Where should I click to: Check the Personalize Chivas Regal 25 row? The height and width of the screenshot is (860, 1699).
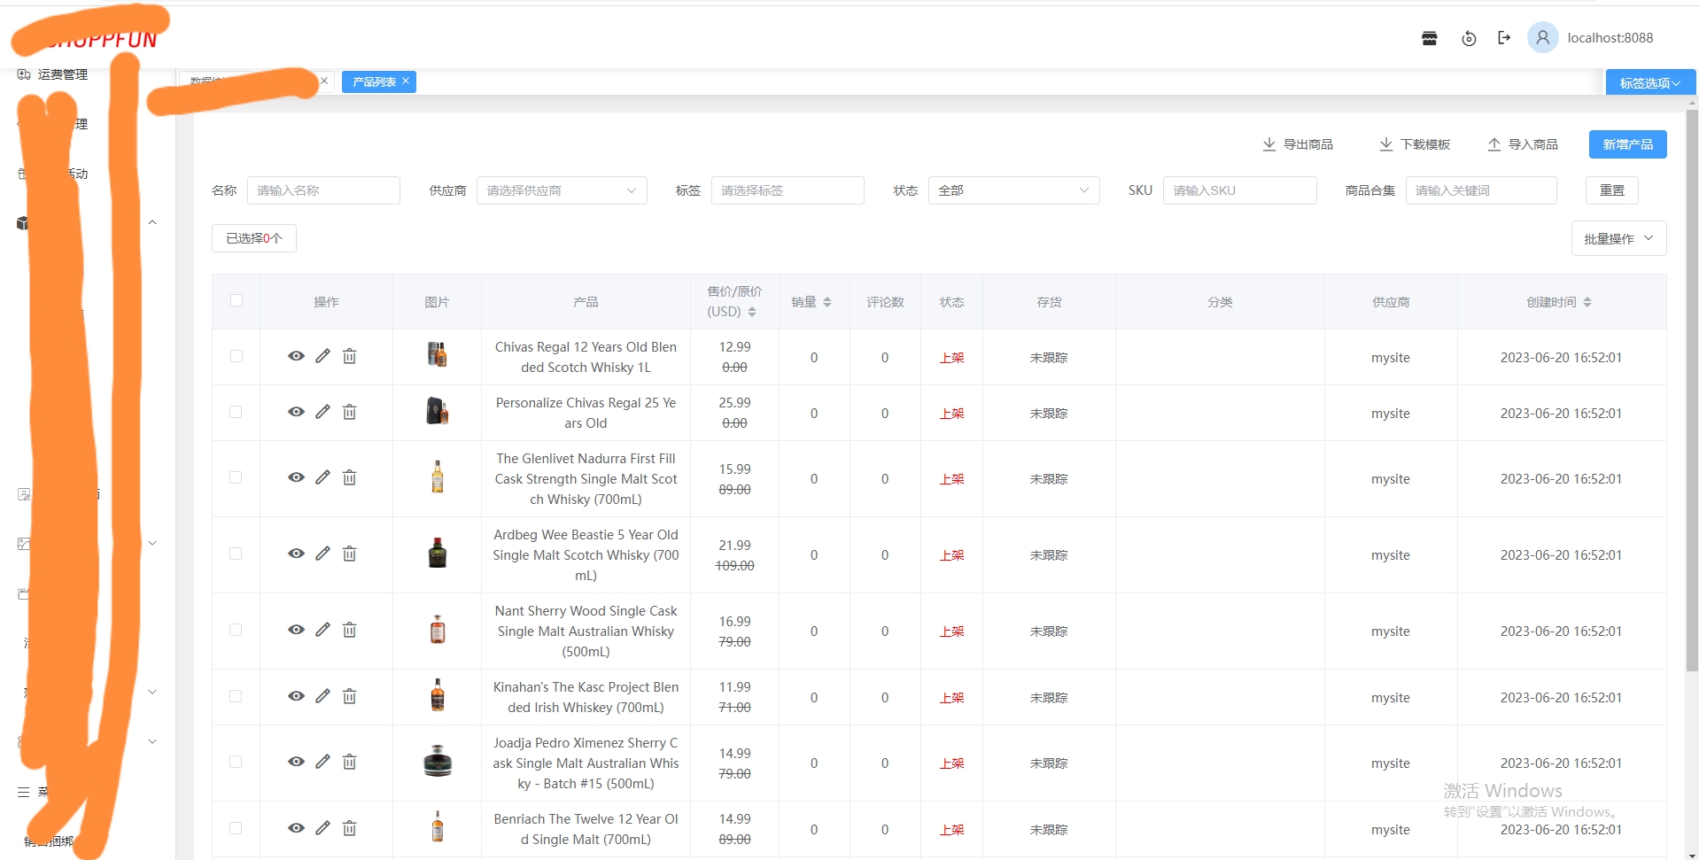click(x=236, y=412)
